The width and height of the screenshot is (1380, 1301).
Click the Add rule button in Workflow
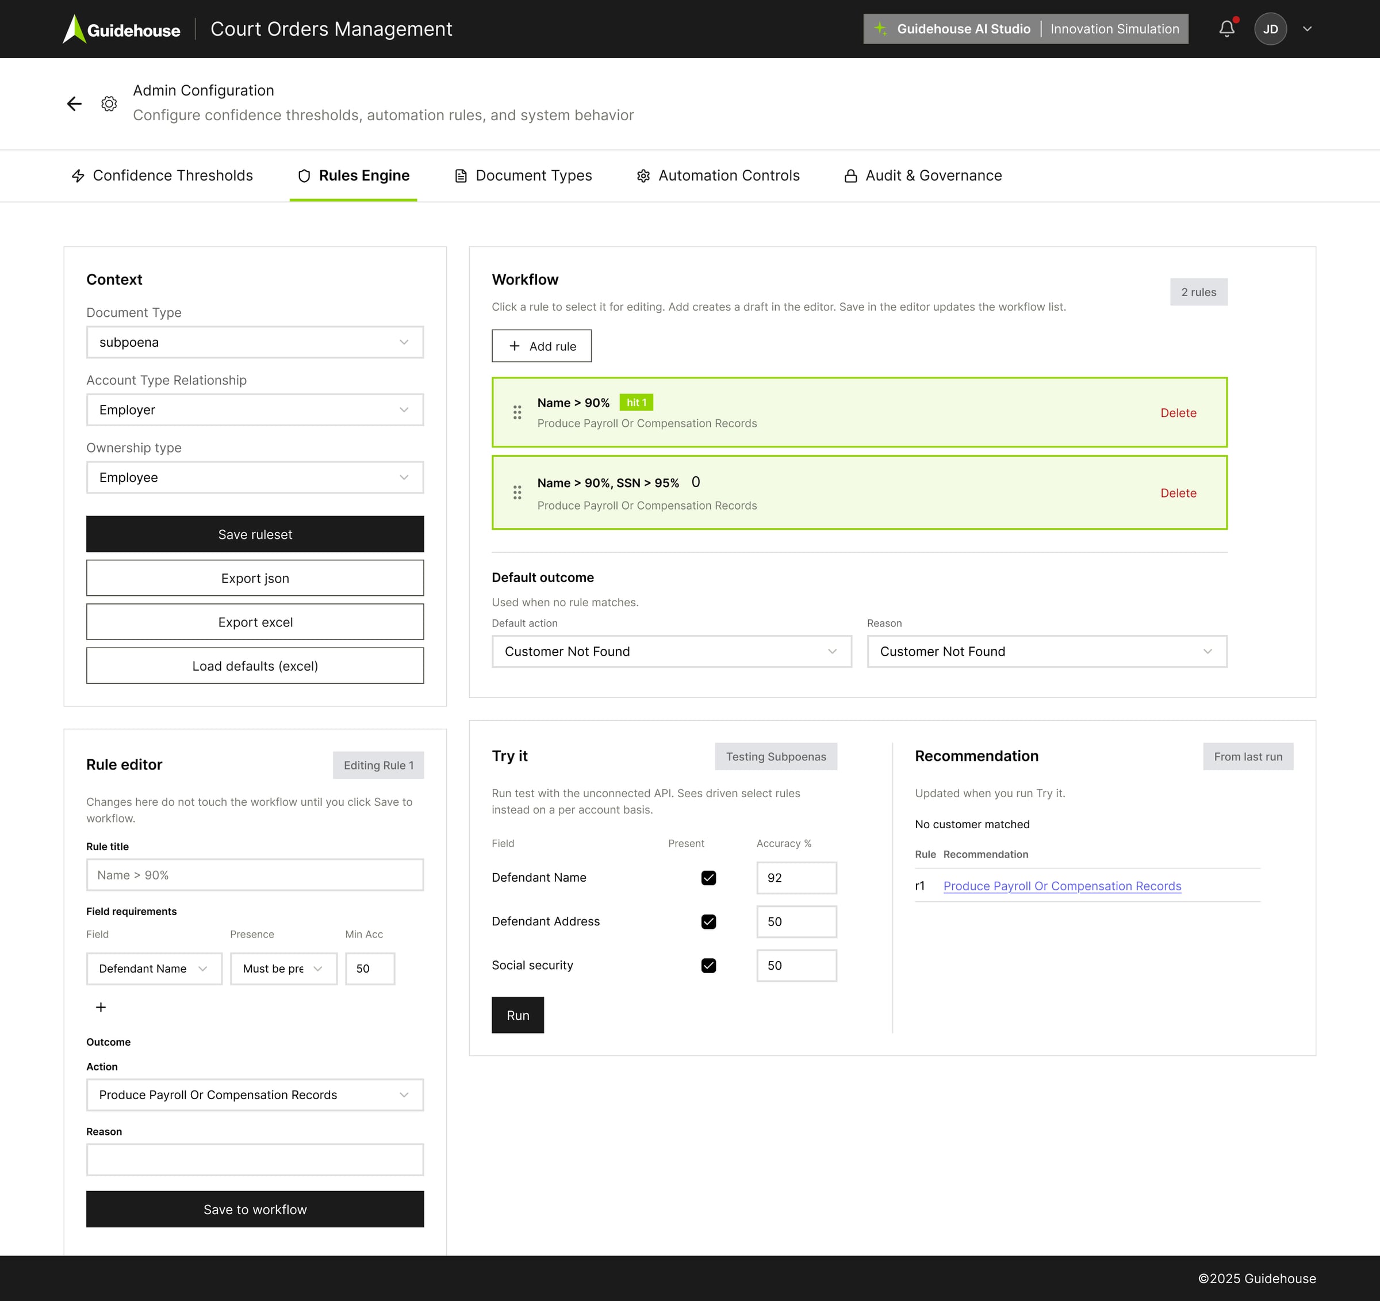click(x=542, y=346)
